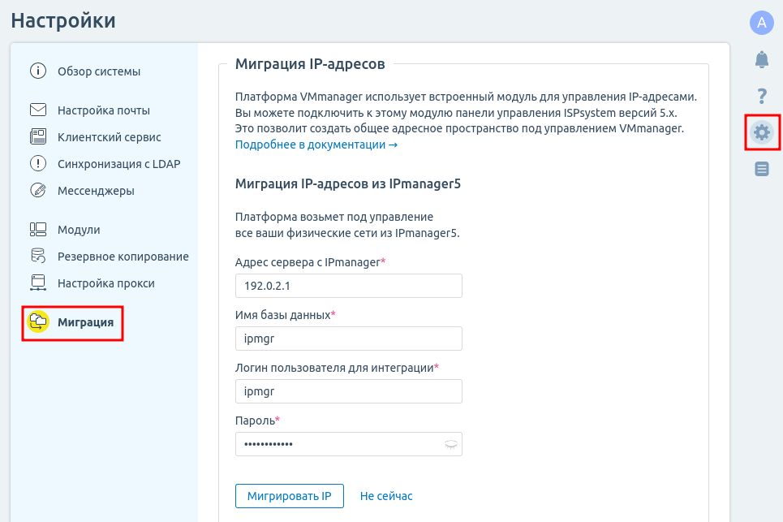Viewport: 783px width, 522px height.
Task: Focus the database name input field
Action: [348, 339]
